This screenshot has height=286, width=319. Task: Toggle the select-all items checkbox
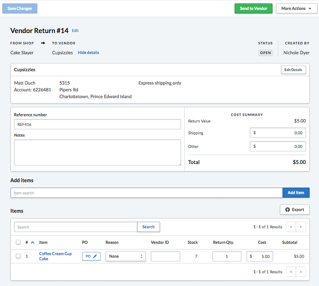[x=18, y=242]
